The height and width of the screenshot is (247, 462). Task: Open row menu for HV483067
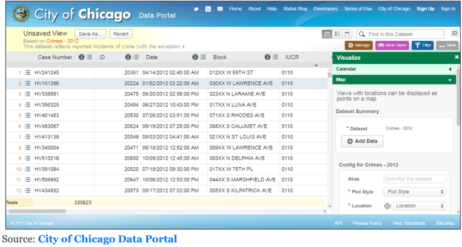click(x=27, y=126)
